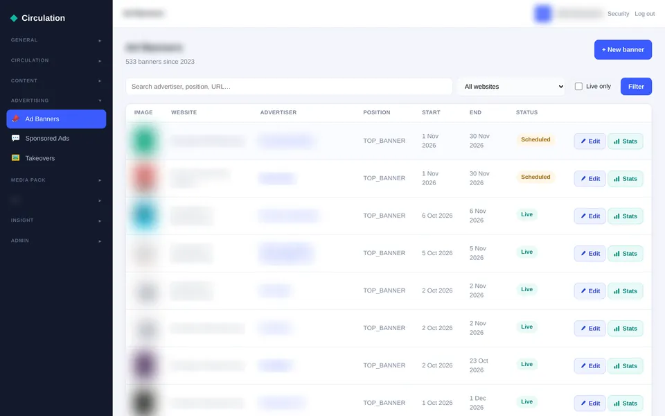Edit the banner starting 1 Oct 2026
The height and width of the screenshot is (416, 665).
(590, 404)
